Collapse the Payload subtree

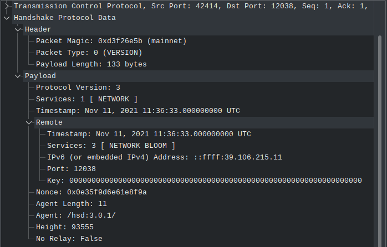[x=18, y=75]
